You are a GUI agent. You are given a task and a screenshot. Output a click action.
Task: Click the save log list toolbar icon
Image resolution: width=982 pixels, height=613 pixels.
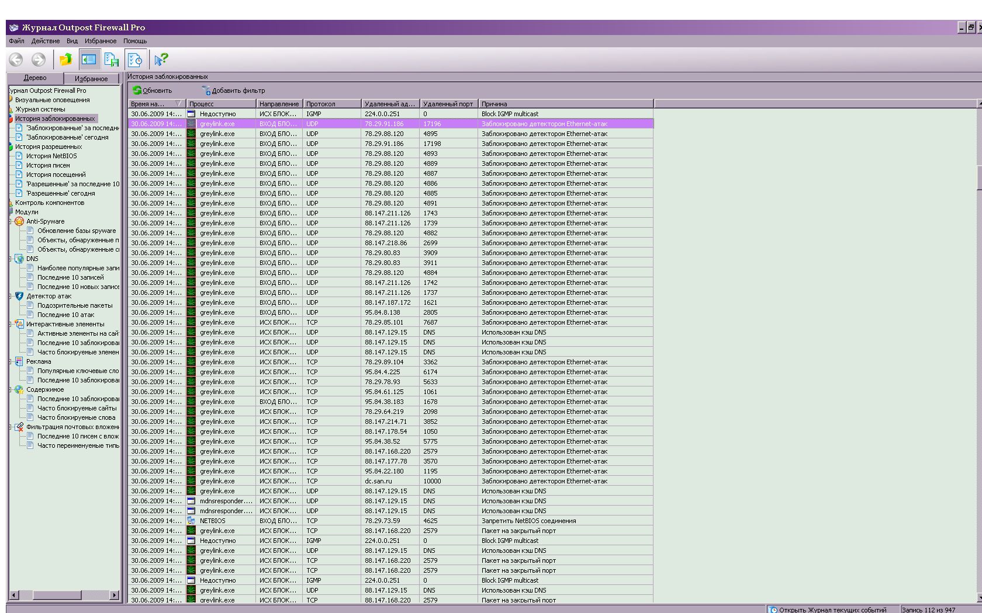pyautogui.click(x=112, y=60)
